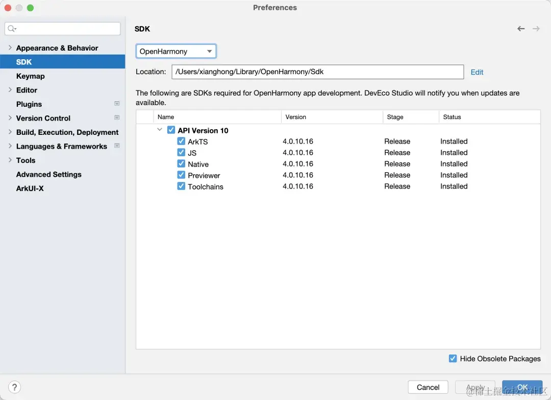Open the Advanced Settings page
551x400 pixels.
point(49,175)
